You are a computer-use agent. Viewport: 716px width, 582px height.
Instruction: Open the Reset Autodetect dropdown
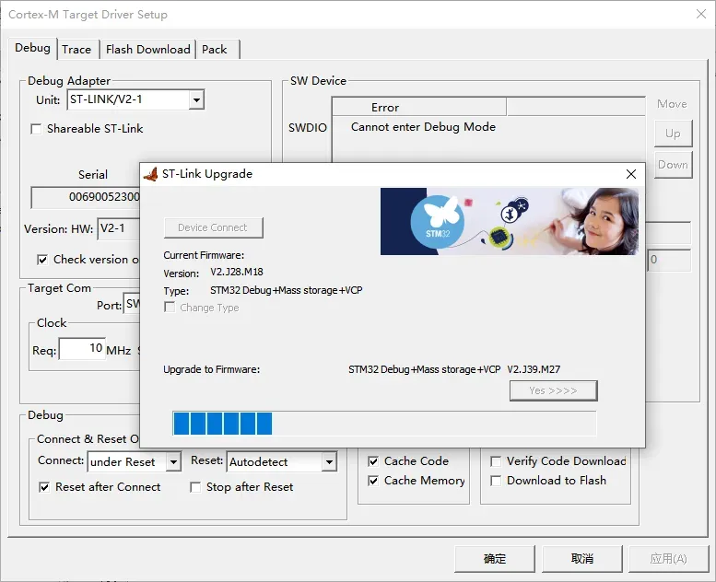coord(329,462)
